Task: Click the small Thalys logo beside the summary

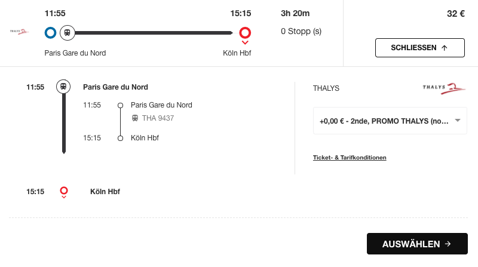Action: point(19,32)
